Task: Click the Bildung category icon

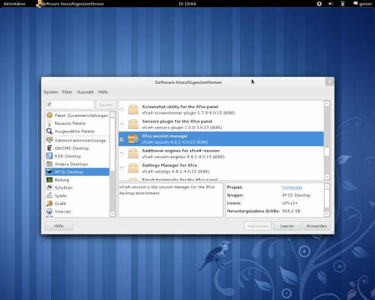Action: point(49,179)
